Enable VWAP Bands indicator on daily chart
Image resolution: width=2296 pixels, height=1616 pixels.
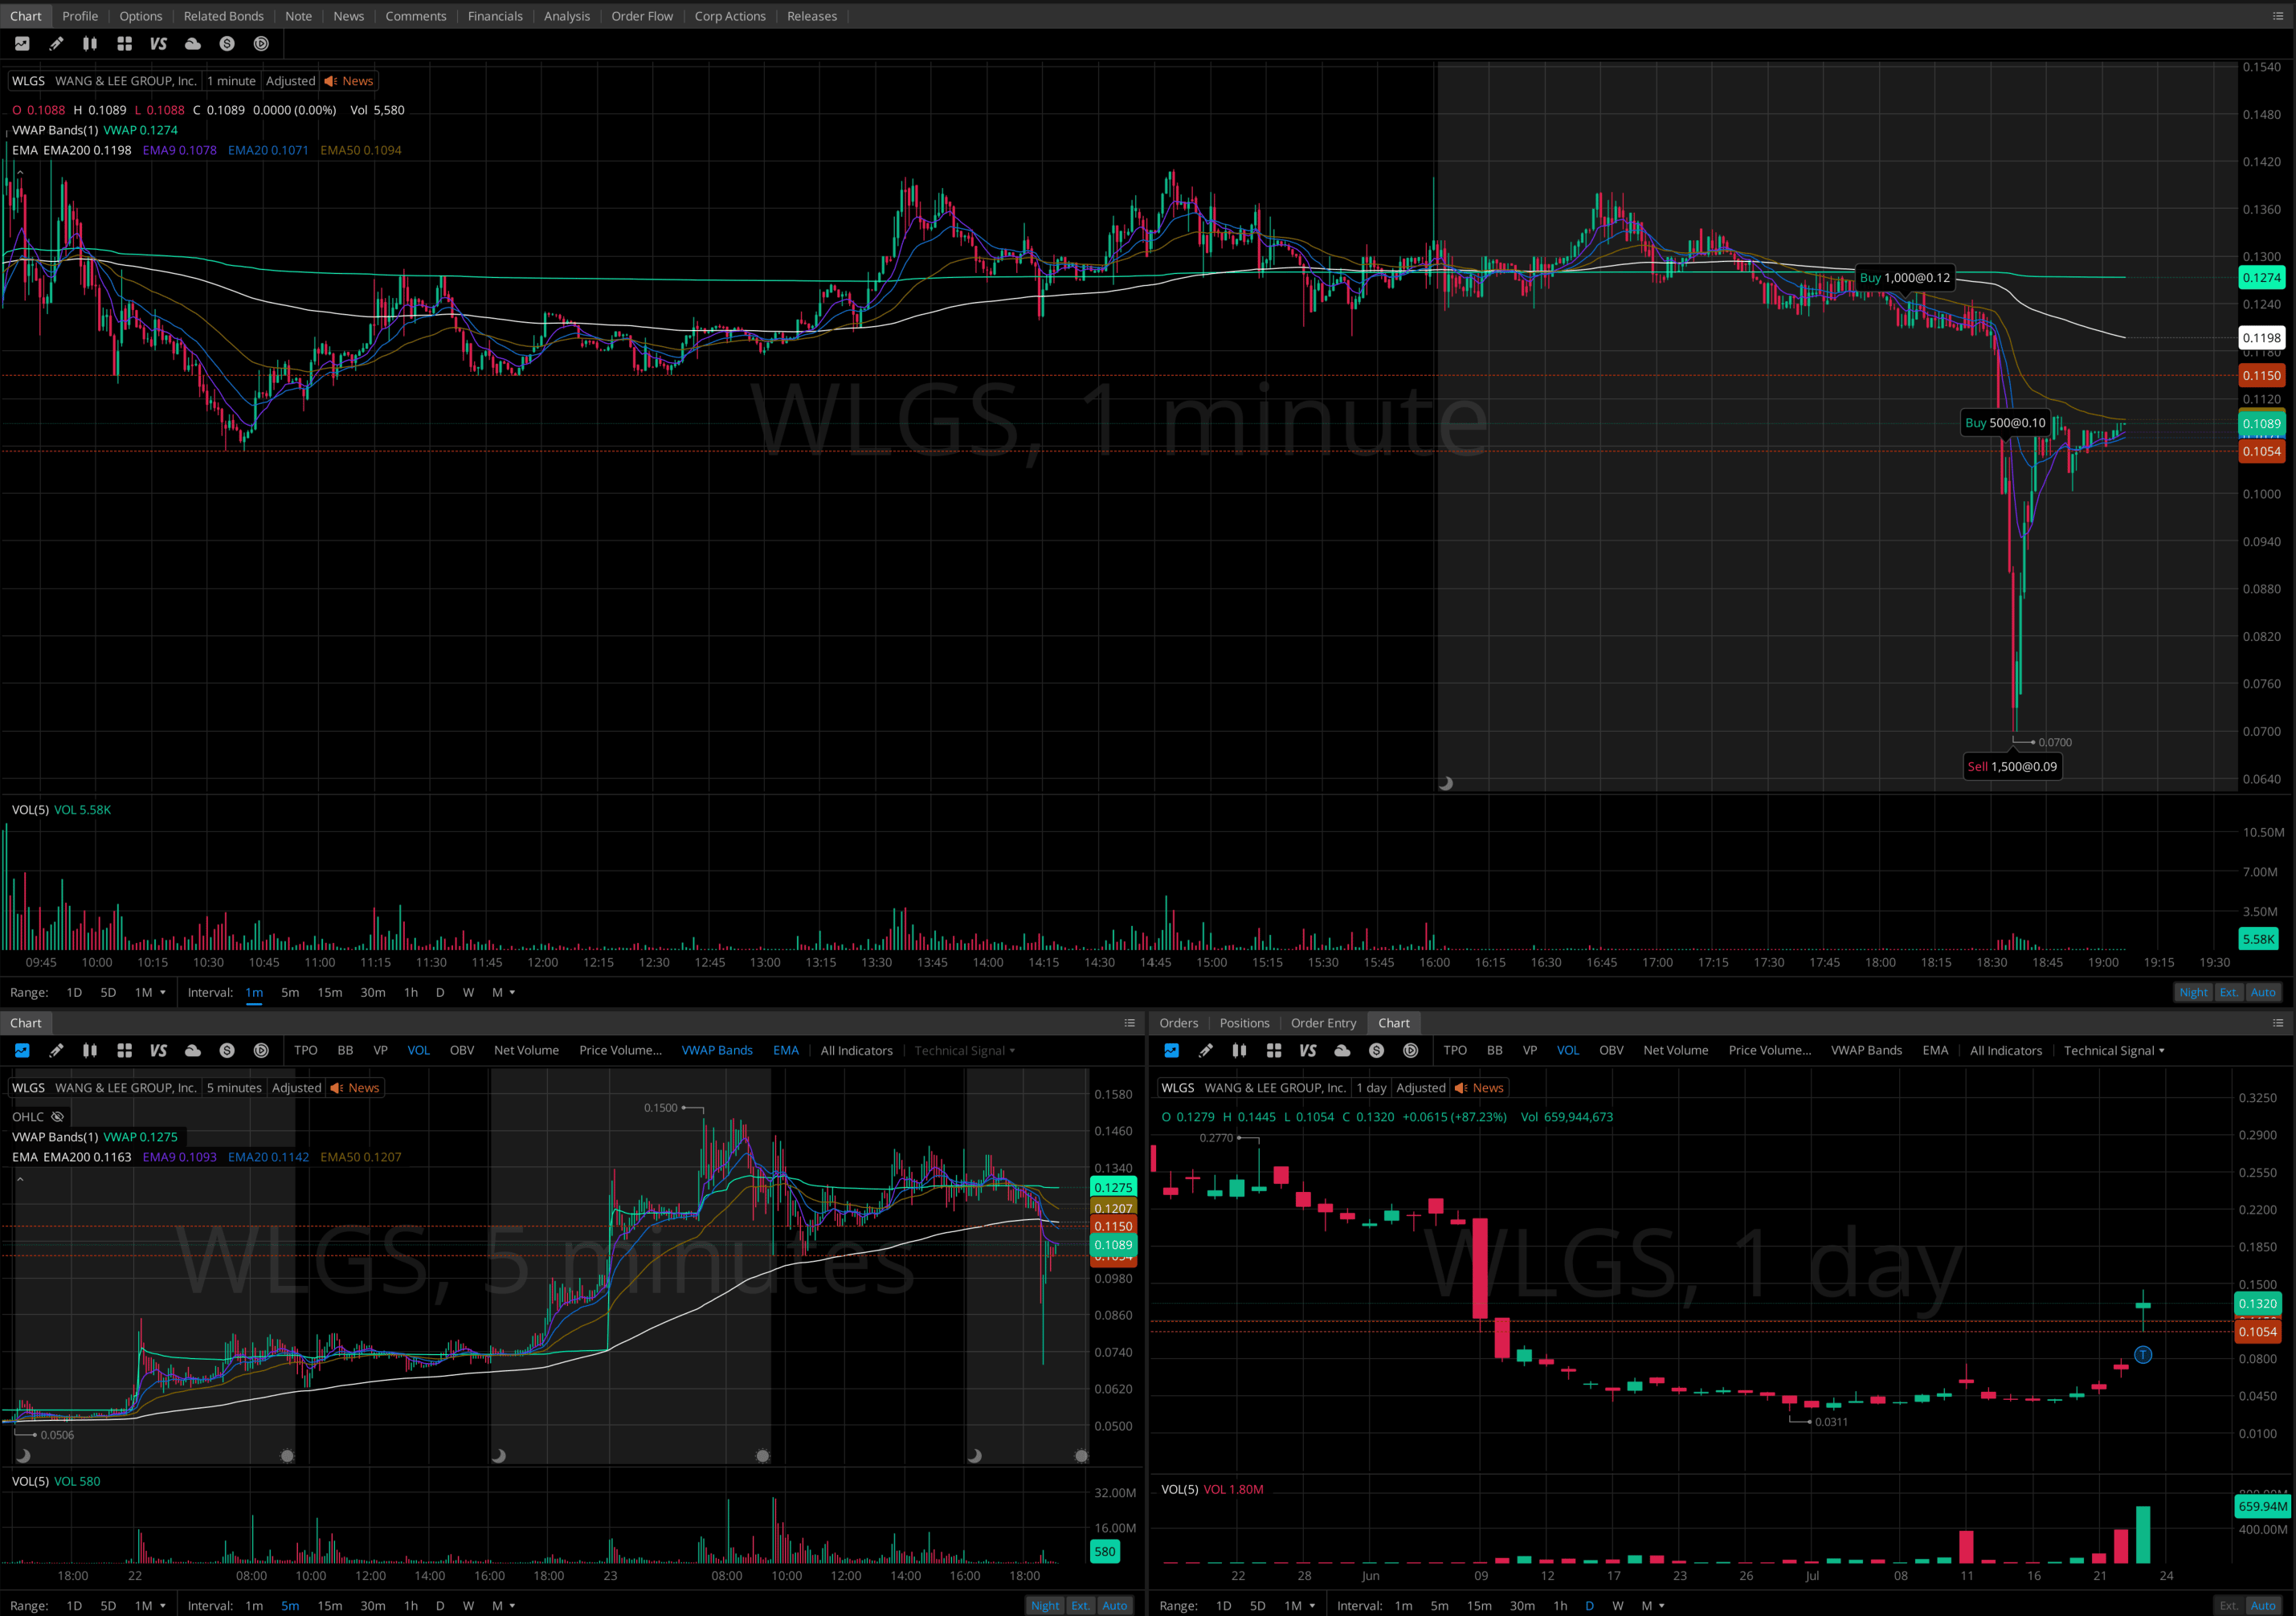point(1866,1050)
